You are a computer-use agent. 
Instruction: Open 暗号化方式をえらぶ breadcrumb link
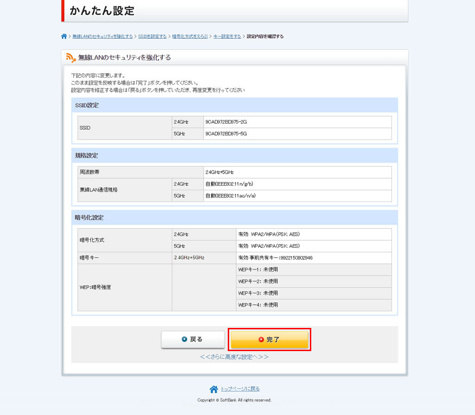[190, 37]
